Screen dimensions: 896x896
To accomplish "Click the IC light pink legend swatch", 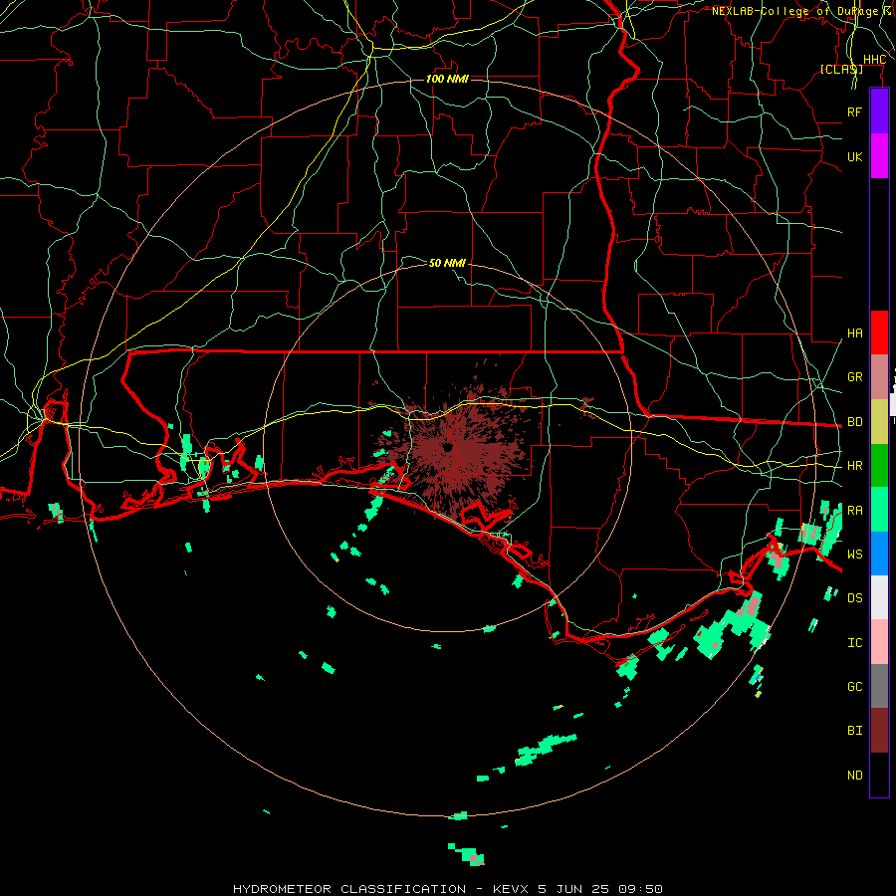I will point(879,642).
